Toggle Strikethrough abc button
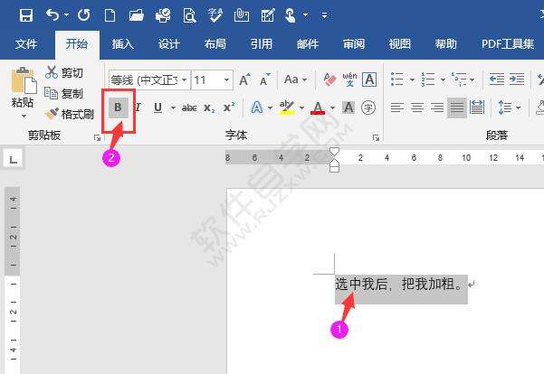The width and height of the screenshot is (544, 374). tap(189, 108)
